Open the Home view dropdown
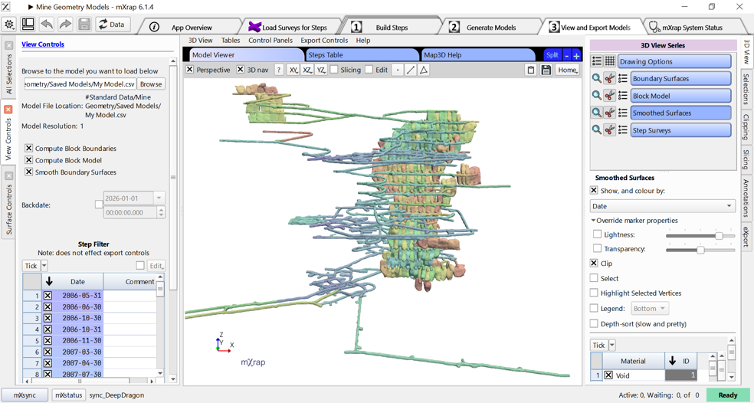This screenshot has width=754, height=403. pyautogui.click(x=568, y=70)
